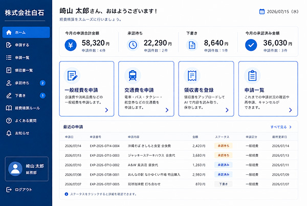Click application number EXP-2026-0713-0003
307x206 pixels.
(x=104, y=155)
